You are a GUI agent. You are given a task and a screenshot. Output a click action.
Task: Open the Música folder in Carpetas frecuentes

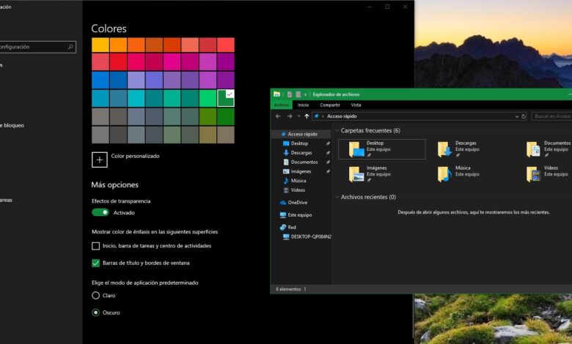[444, 174]
